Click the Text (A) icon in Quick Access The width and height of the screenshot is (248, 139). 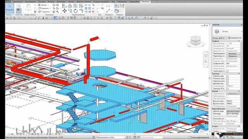coord(43,18)
